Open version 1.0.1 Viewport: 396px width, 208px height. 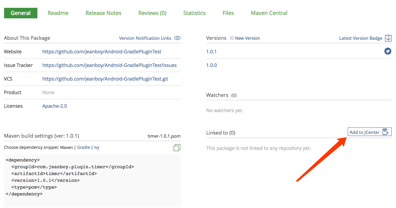point(211,52)
